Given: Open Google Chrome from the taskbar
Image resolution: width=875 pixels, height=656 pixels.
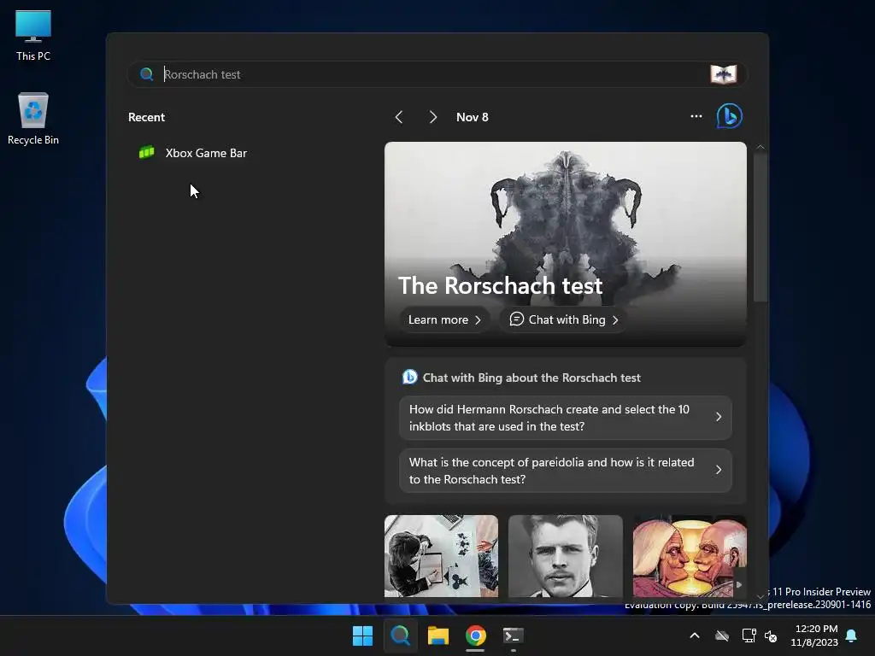Looking at the screenshot, I should [475, 635].
